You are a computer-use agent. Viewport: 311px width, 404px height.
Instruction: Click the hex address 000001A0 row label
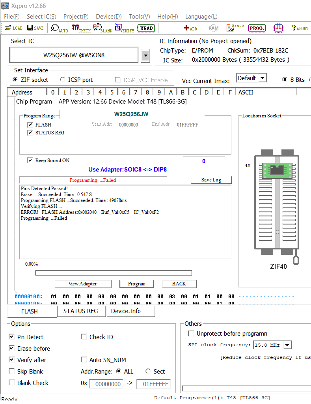(28, 296)
